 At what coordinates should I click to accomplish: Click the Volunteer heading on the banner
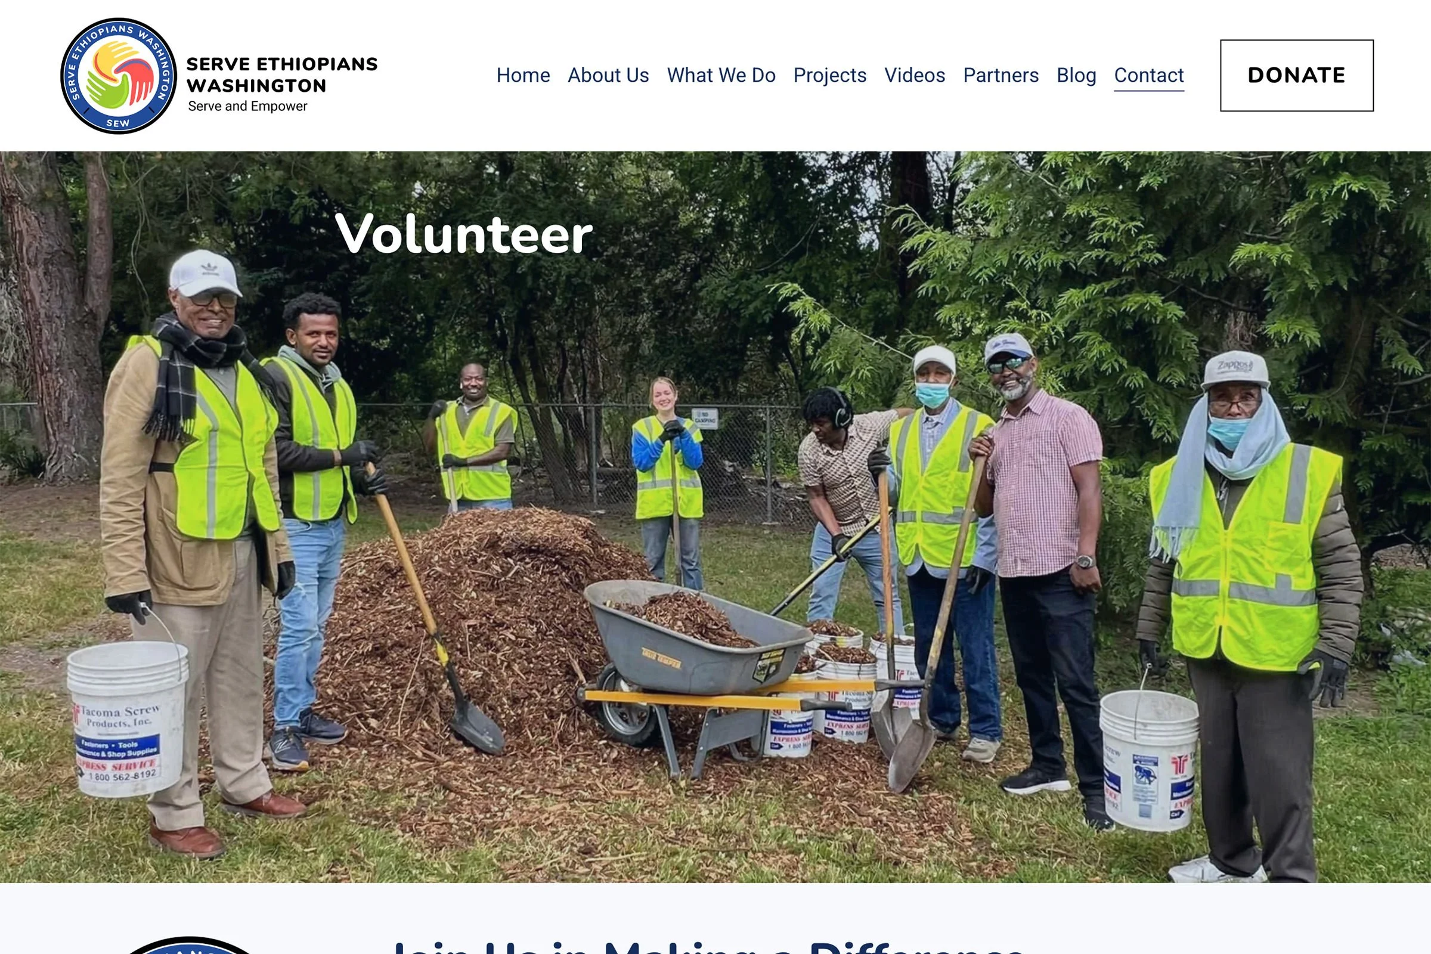(x=464, y=234)
